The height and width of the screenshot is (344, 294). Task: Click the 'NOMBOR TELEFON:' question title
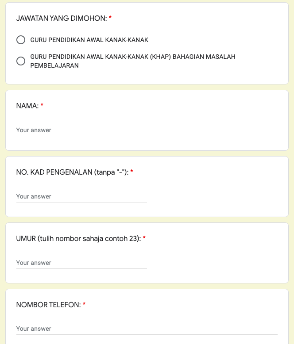point(48,305)
